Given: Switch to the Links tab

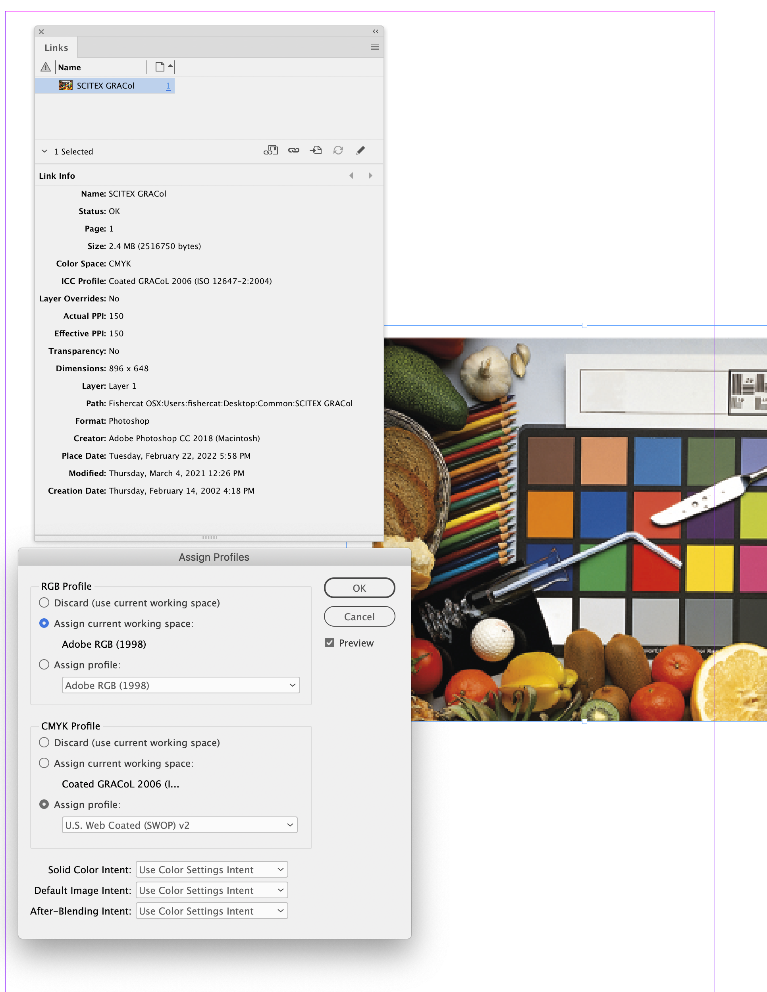Looking at the screenshot, I should click(56, 47).
